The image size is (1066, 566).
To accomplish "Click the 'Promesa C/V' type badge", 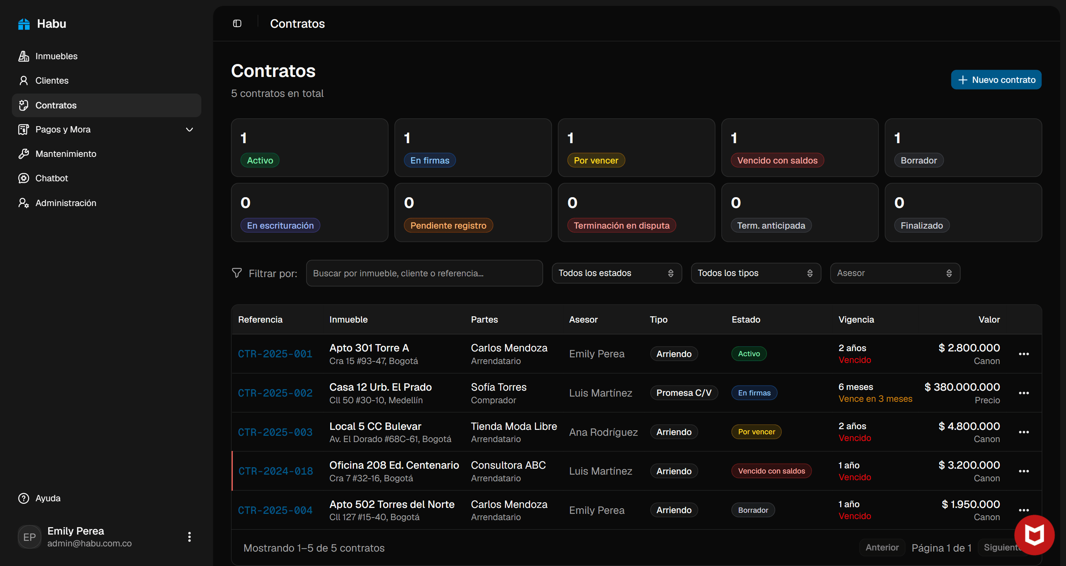I will click(684, 393).
